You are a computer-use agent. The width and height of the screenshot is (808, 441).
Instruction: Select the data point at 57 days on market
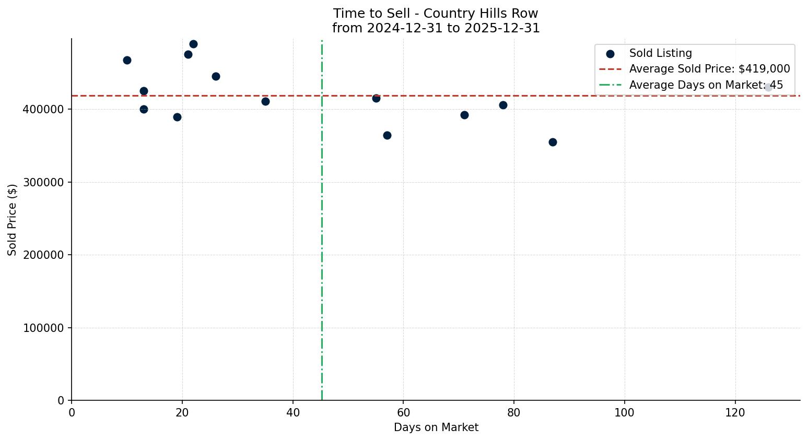387,136
